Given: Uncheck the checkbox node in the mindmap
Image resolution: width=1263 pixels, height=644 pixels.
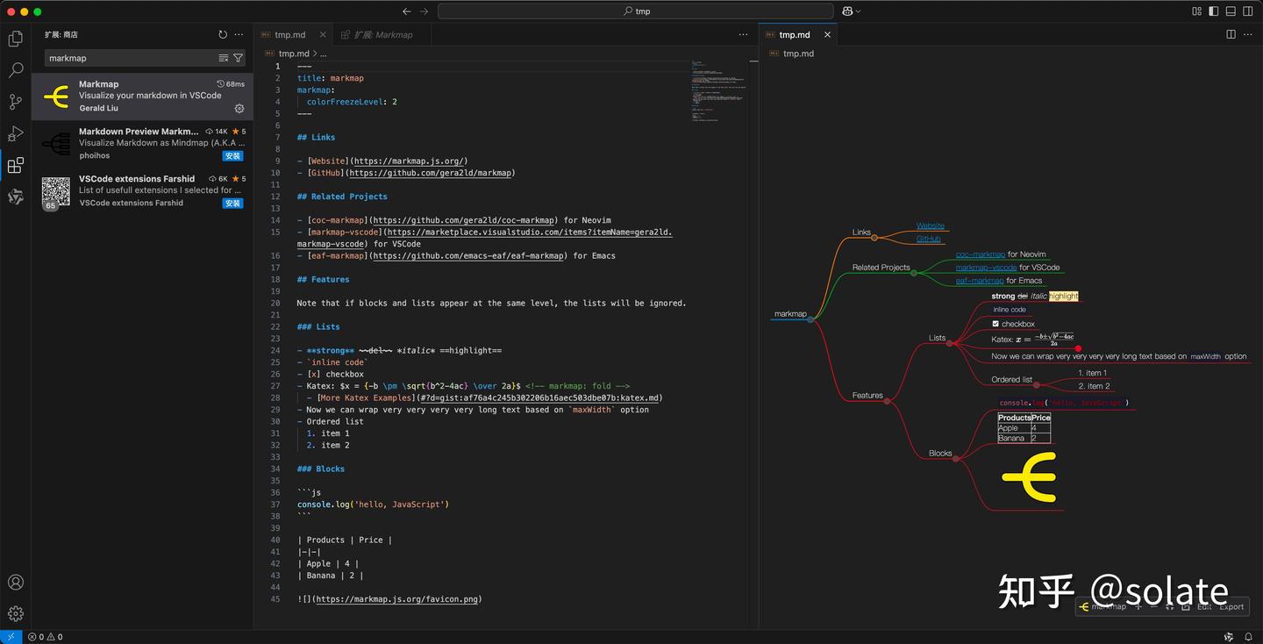Looking at the screenshot, I should [x=995, y=324].
